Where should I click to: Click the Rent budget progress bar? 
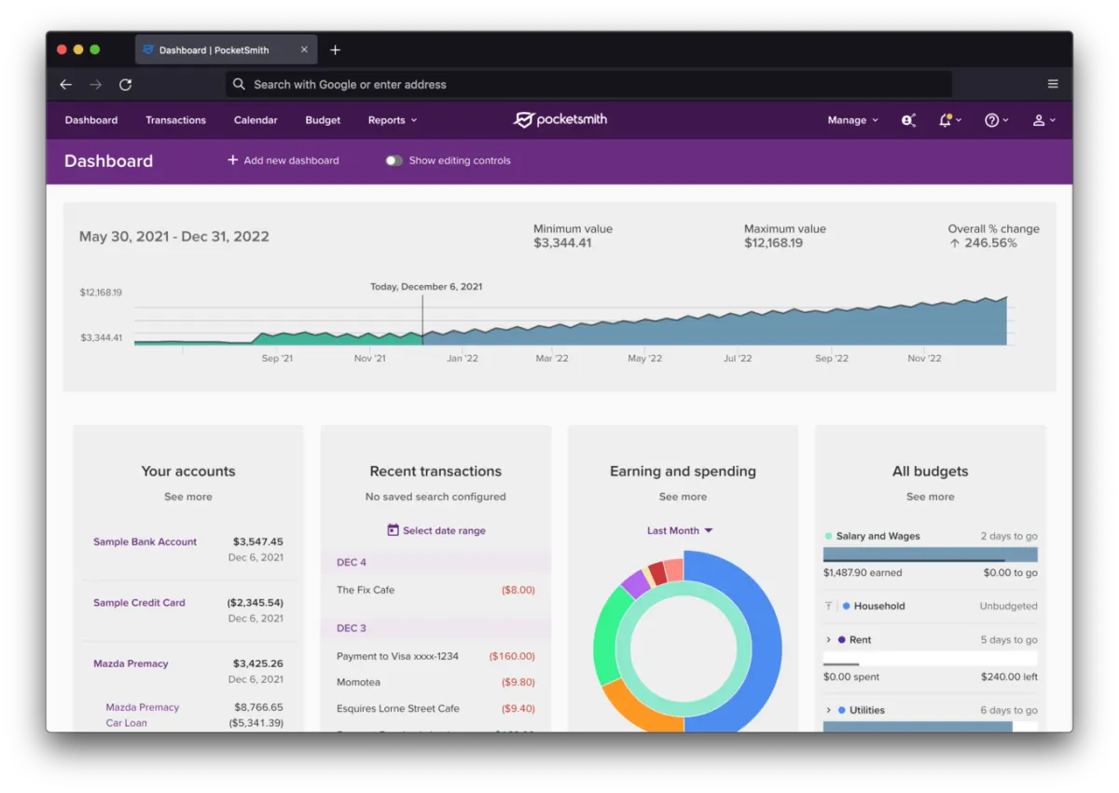(930, 659)
